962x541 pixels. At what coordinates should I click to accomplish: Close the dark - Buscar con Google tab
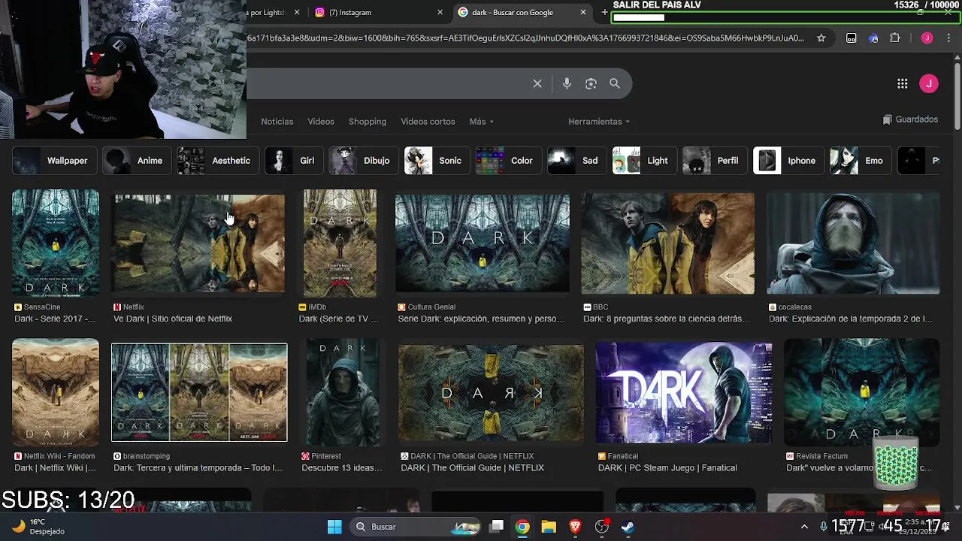[x=583, y=12]
